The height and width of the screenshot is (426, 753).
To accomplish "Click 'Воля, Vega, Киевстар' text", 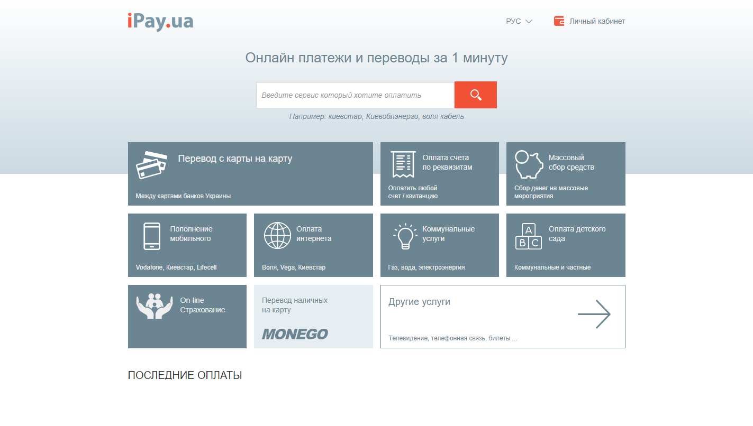I will (x=294, y=267).
